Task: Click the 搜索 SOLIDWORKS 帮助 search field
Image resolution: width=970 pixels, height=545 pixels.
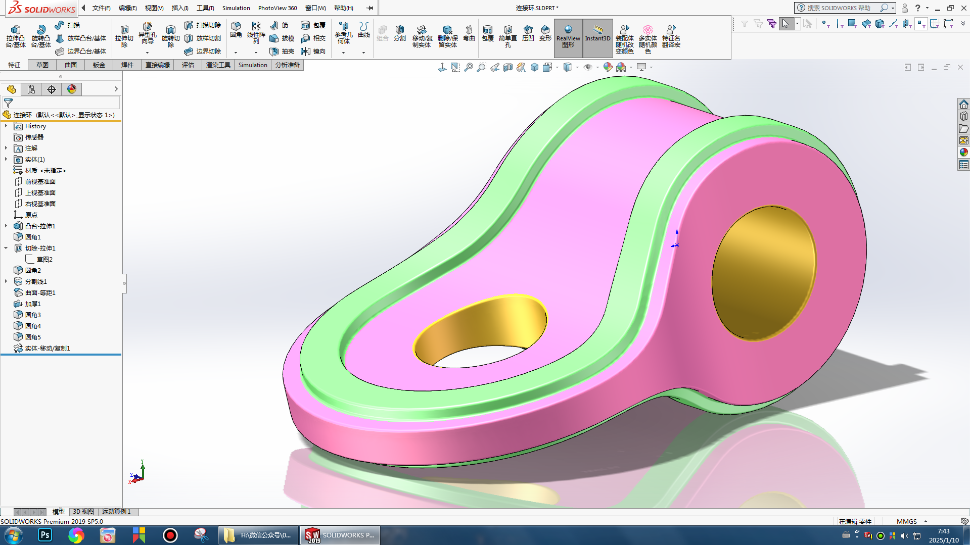Action: (x=839, y=8)
